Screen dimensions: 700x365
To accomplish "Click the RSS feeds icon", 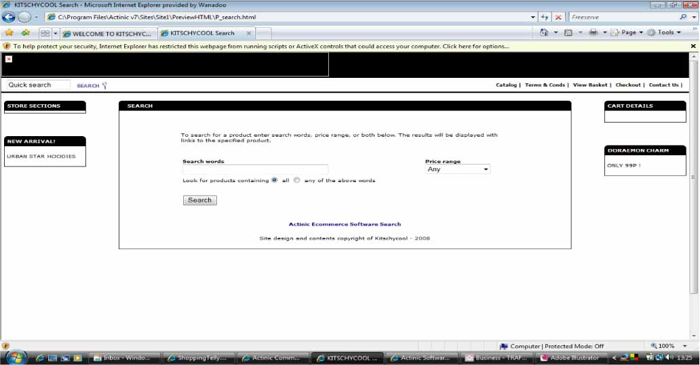I will point(568,33).
